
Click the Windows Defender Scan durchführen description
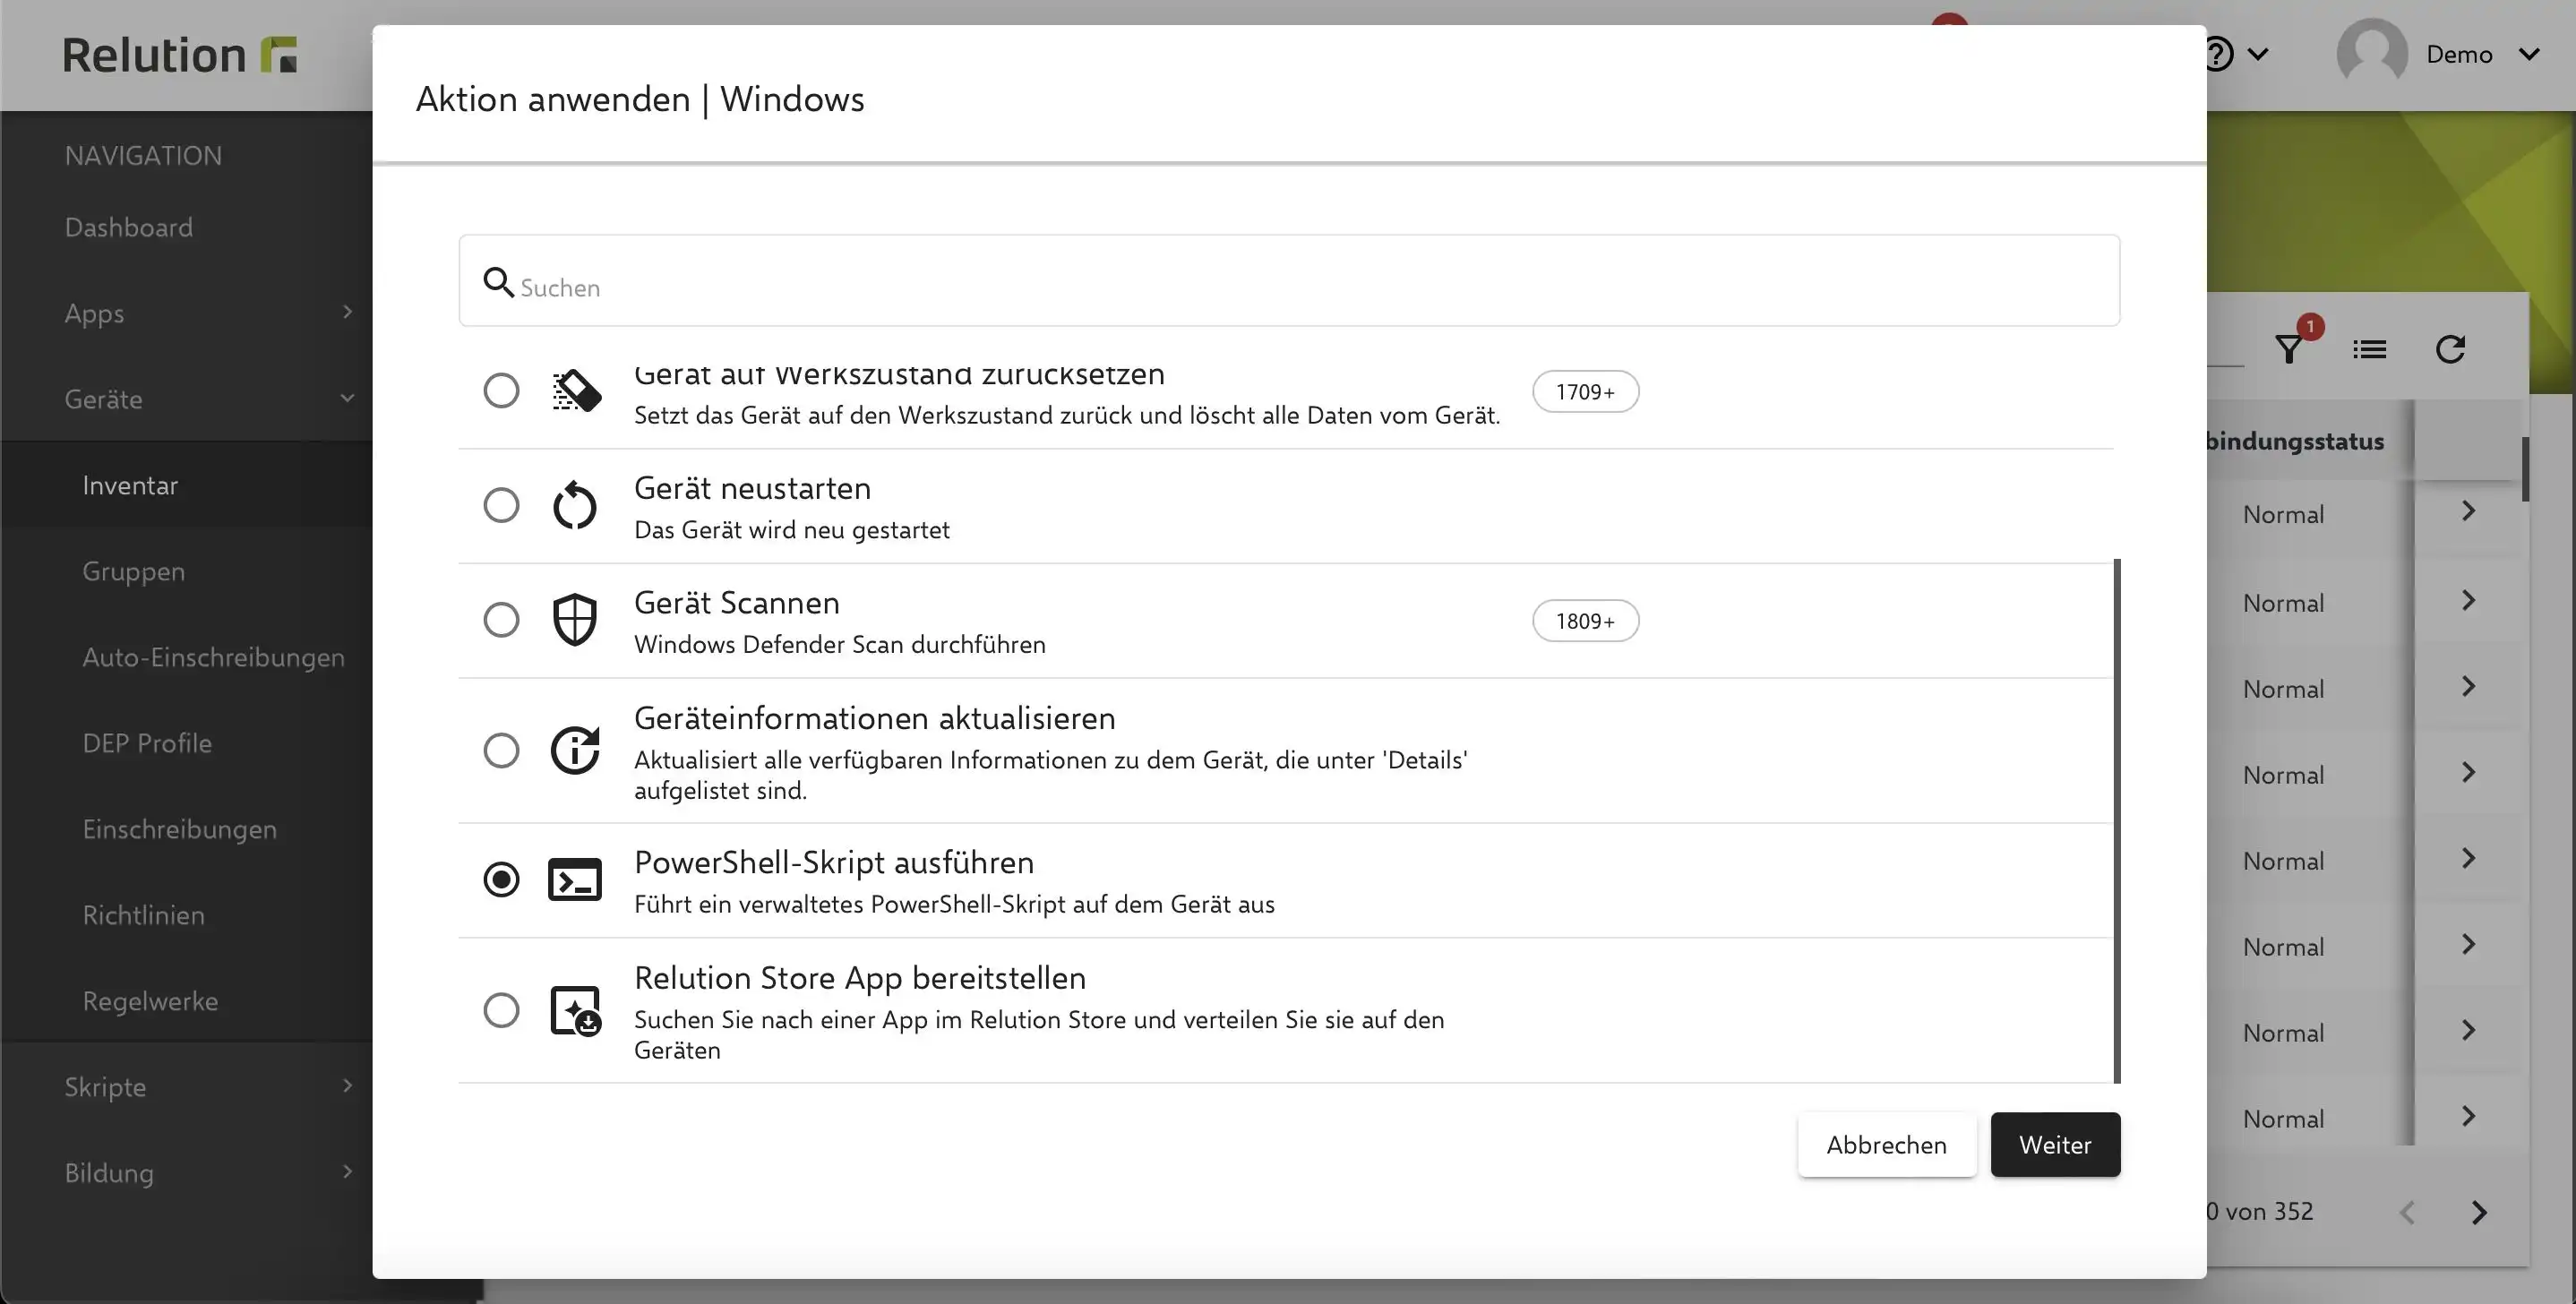click(x=840, y=645)
